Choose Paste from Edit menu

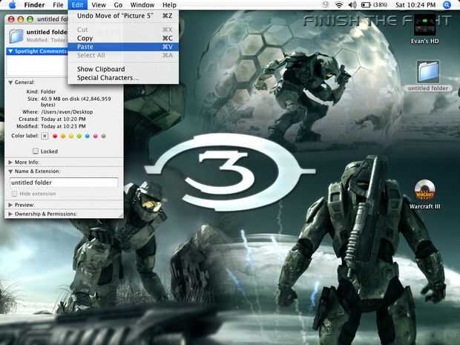123,47
